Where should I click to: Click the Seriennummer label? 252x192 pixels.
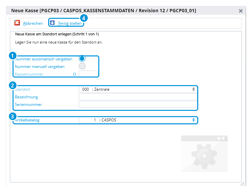pyautogui.click(x=28, y=105)
